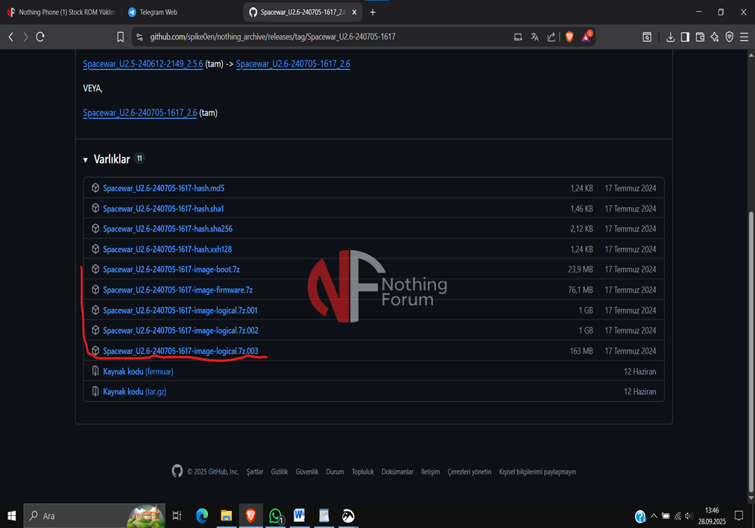Image resolution: width=755 pixels, height=528 pixels.
Task: Open WhatsApp from the taskbar
Action: pyautogui.click(x=276, y=515)
